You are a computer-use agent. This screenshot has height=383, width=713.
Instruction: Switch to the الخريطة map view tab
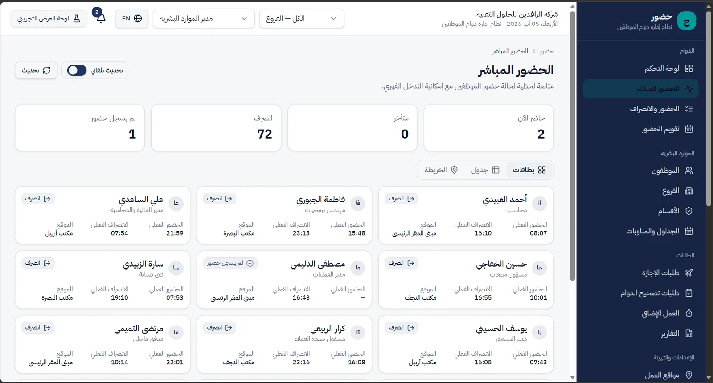click(441, 170)
